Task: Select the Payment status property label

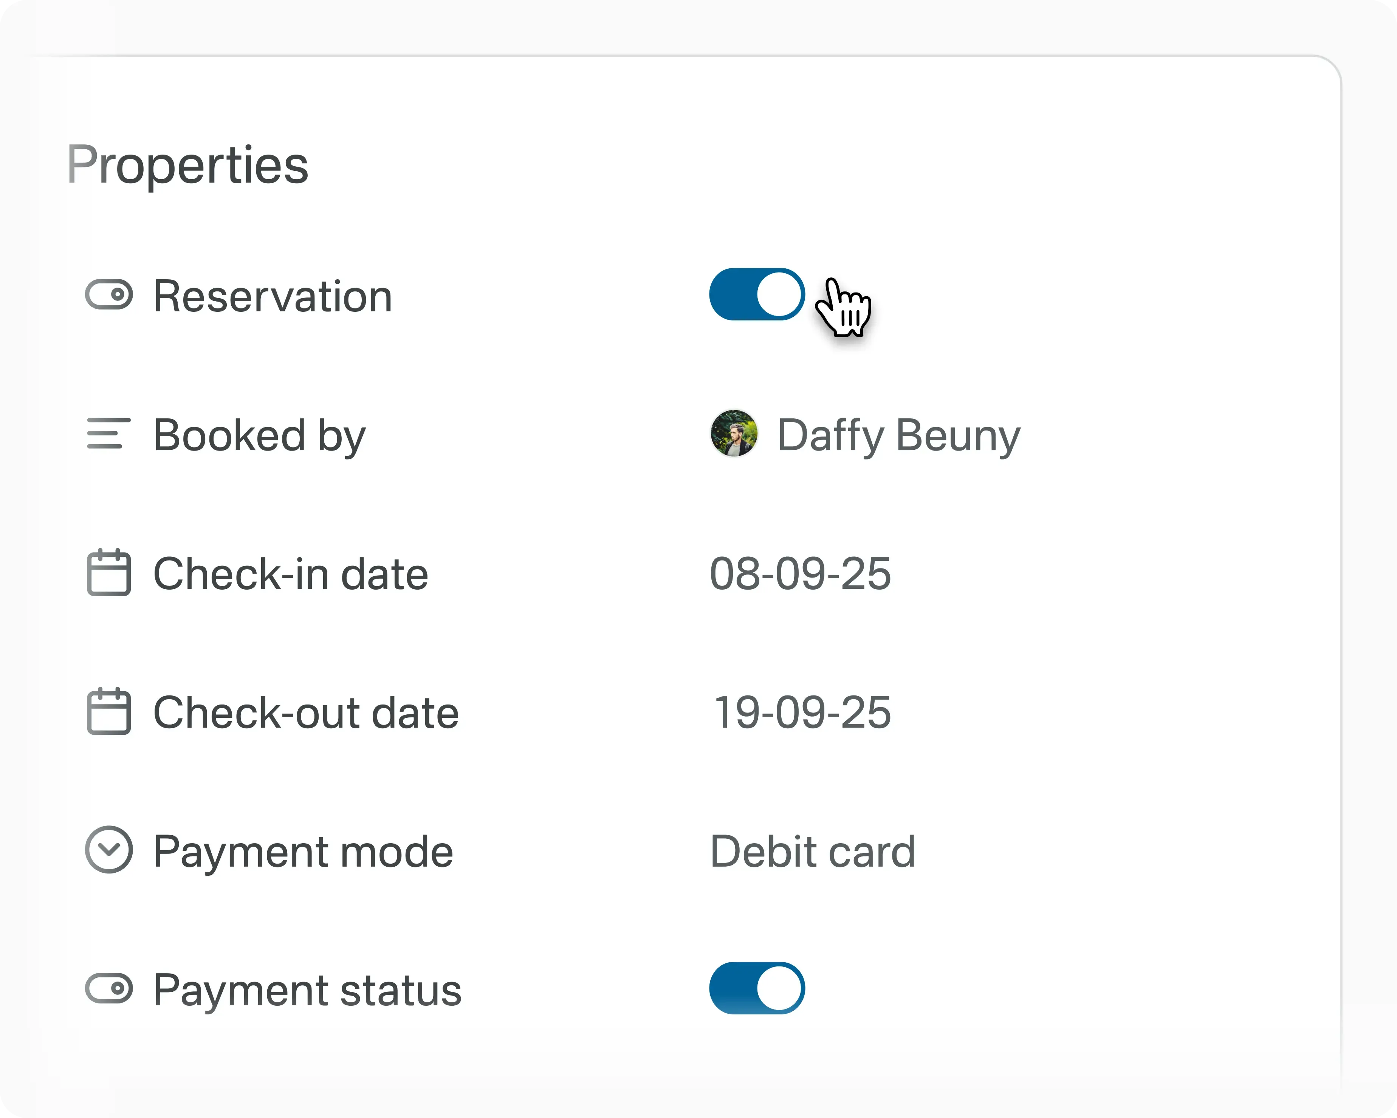Action: [307, 989]
